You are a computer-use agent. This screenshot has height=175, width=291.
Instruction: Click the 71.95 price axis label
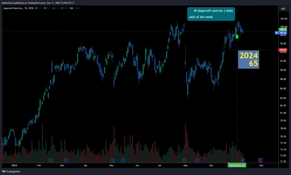(283, 162)
